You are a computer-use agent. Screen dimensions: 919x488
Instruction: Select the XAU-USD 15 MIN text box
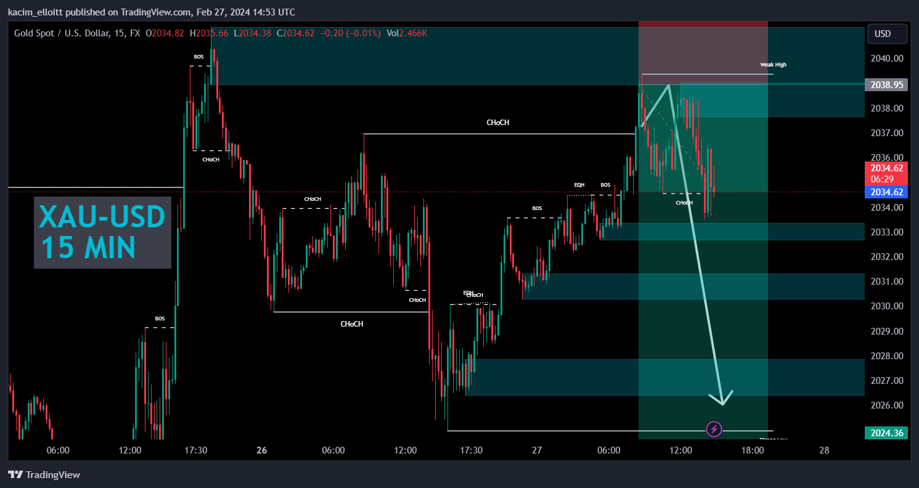click(x=102, y=232)
